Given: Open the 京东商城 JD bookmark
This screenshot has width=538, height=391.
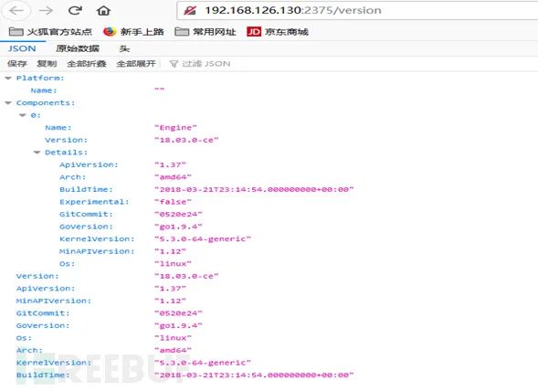Looking at the screenshot, I should (278, 32).
